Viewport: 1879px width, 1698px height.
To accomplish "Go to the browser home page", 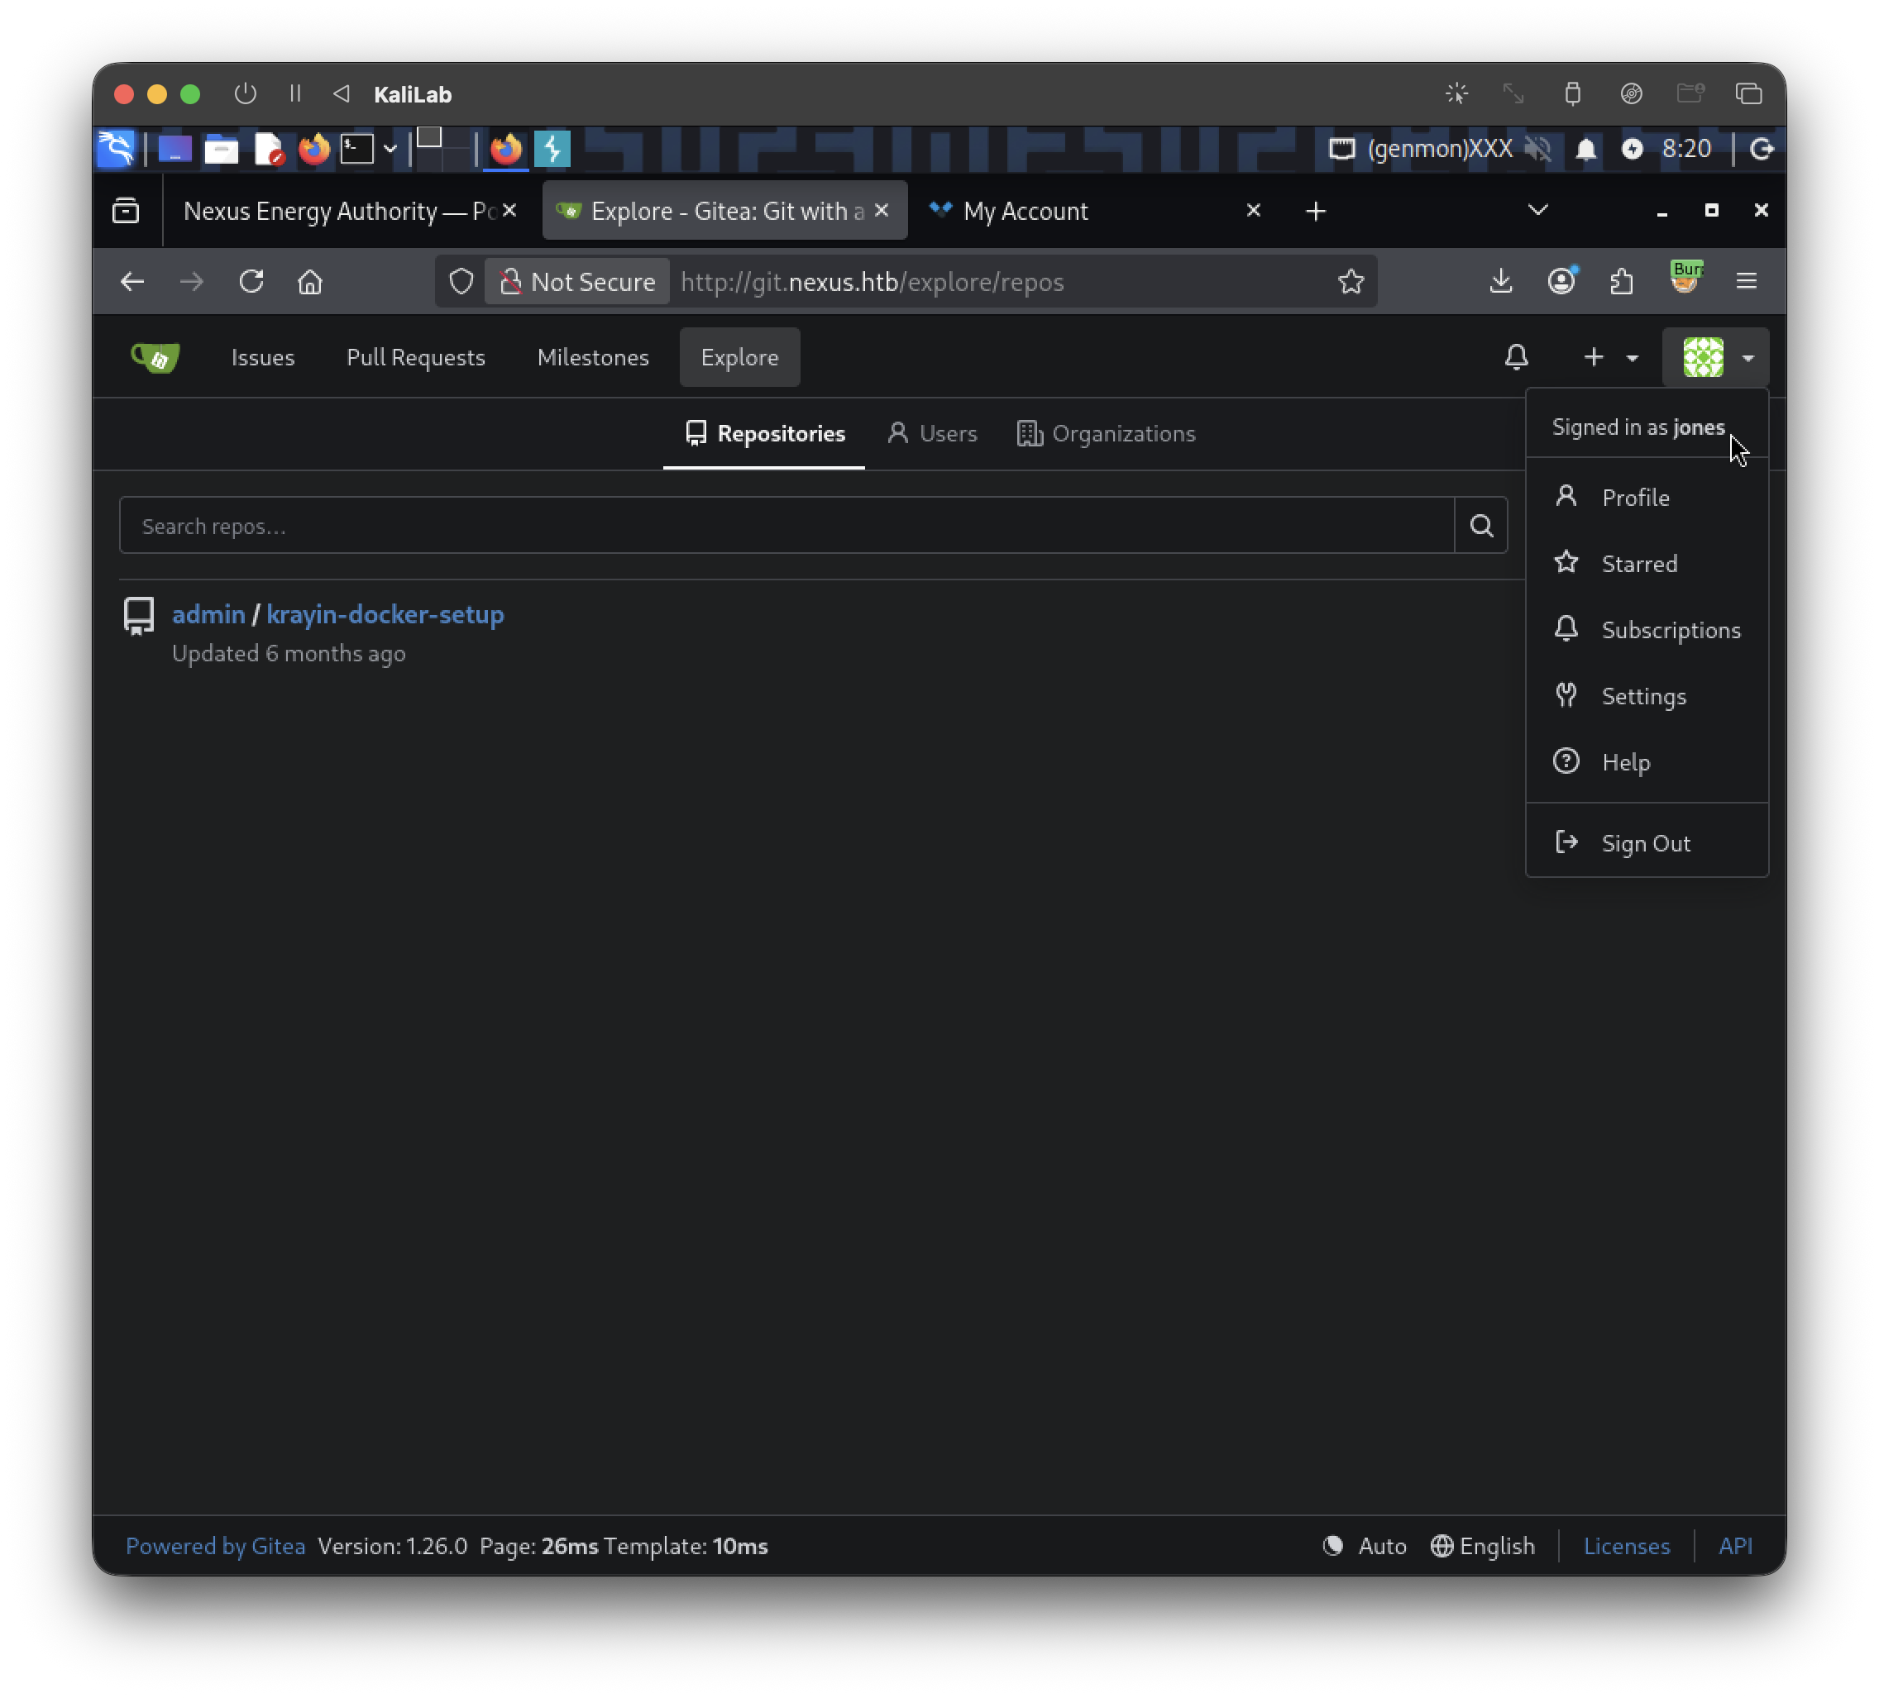I will coord(309,281).
